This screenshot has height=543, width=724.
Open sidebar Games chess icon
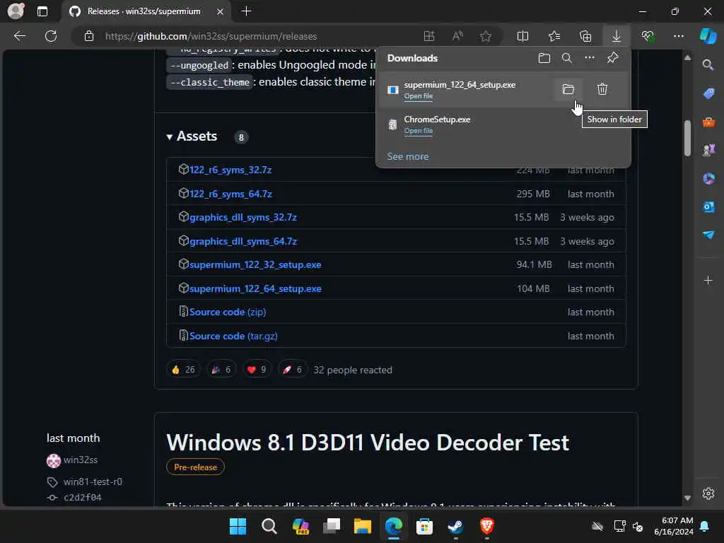(708, 150)
